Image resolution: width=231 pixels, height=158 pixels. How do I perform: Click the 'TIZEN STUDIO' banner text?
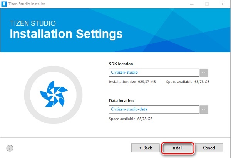tap(33, 23)
